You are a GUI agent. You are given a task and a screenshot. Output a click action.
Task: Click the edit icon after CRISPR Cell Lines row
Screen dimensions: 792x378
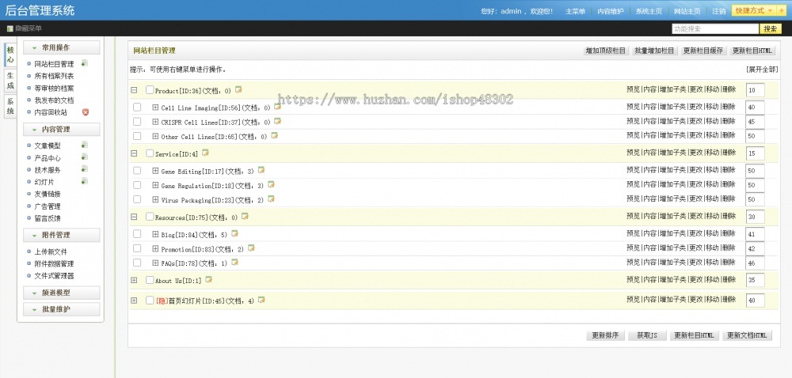(277, 122)
